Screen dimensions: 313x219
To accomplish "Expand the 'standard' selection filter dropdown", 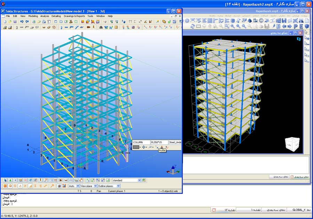I will (x=139, y=180).
